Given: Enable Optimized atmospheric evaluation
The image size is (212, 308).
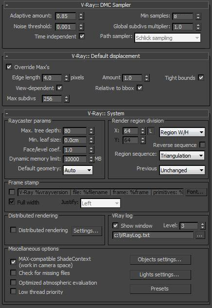Looking at the screenshot, I should point(13,283).
